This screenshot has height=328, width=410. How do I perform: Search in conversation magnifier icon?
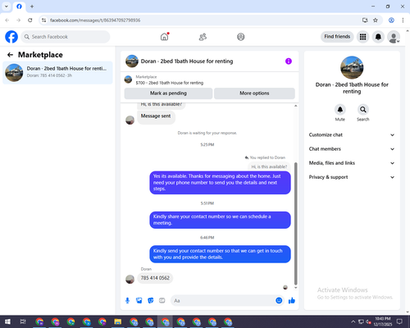(x=363, y=110)
